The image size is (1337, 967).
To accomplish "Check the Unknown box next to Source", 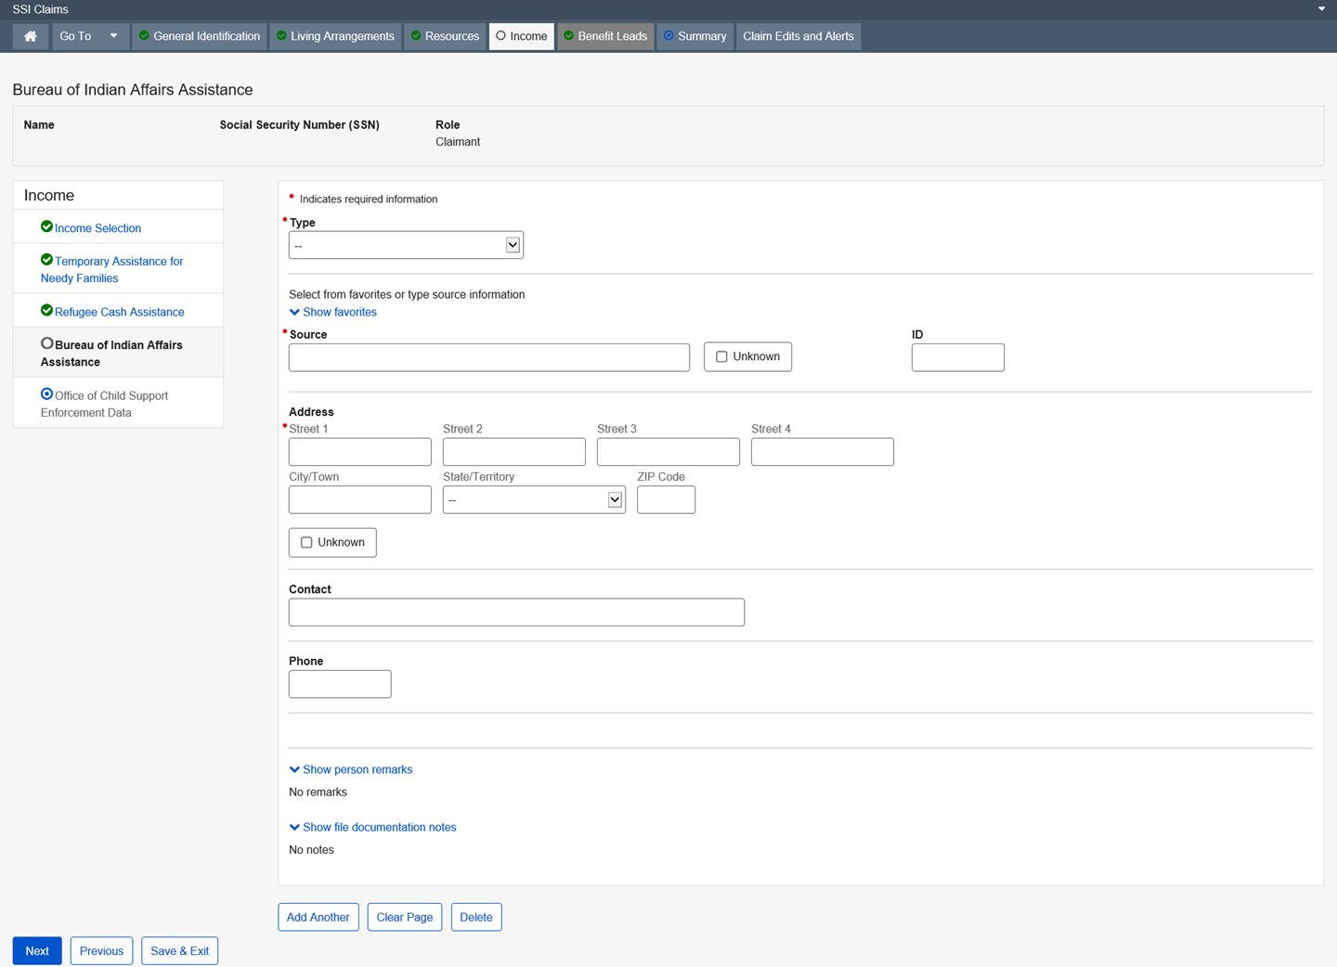I will 721,356.
